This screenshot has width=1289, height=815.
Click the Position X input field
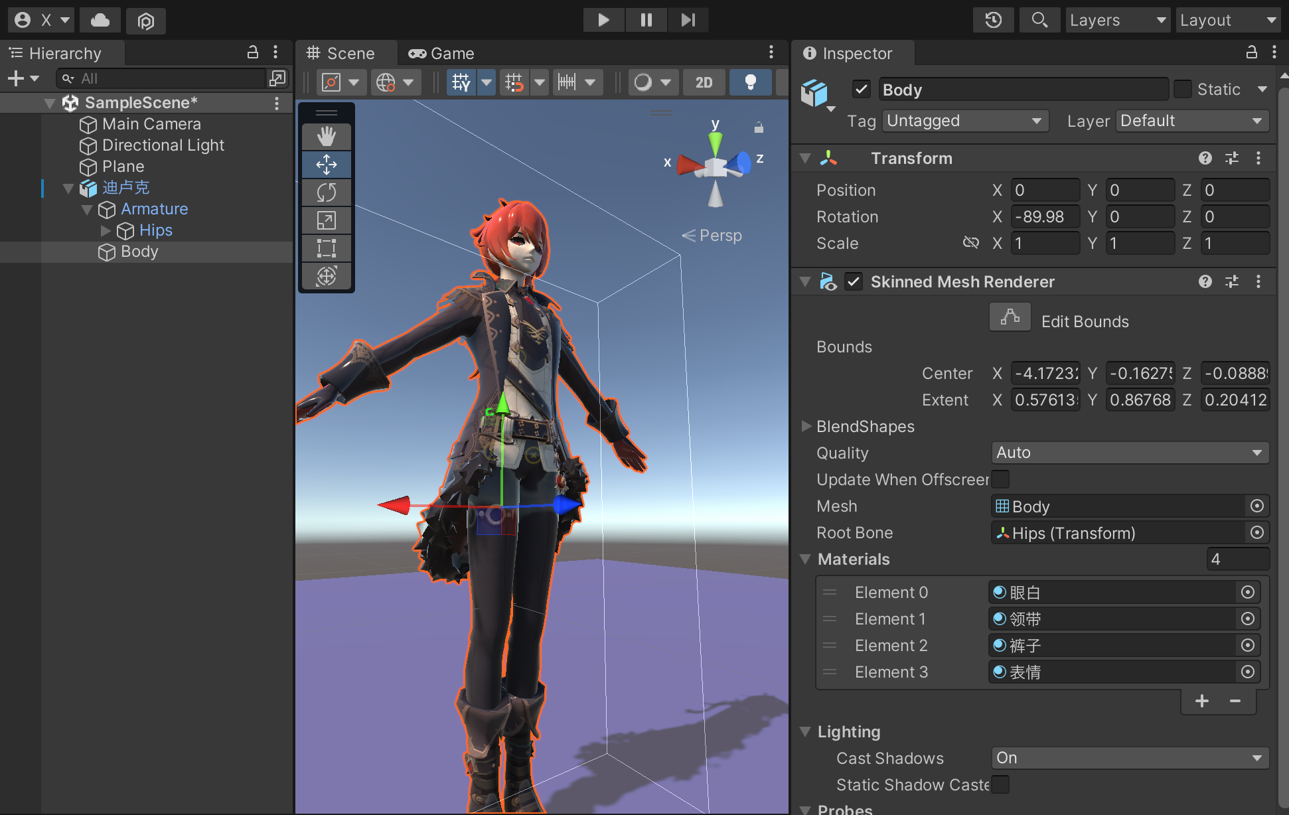pyautogui.click(x=1045, y=190)
